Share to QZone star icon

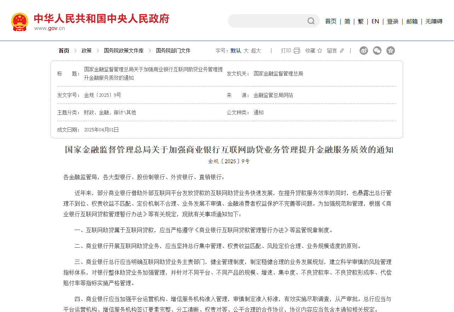(390, 51)
